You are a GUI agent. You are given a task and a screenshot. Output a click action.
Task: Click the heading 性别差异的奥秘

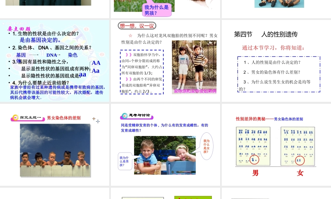(250, 119)
